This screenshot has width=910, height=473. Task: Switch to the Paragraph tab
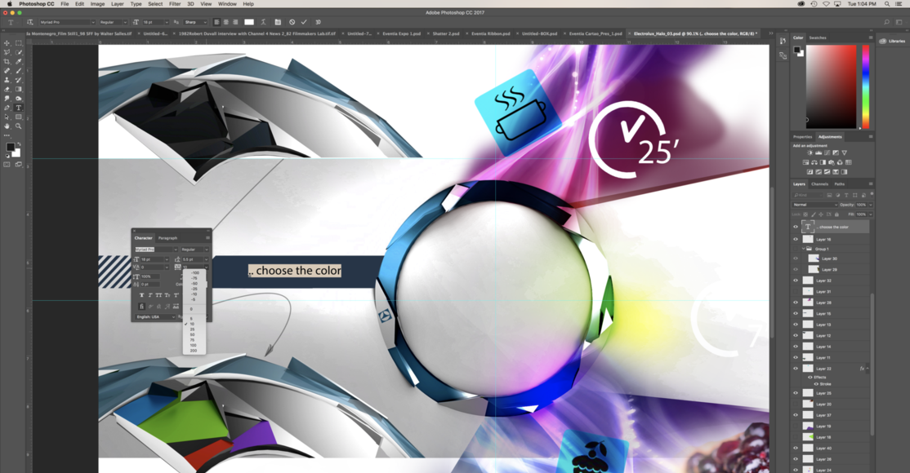167,237
